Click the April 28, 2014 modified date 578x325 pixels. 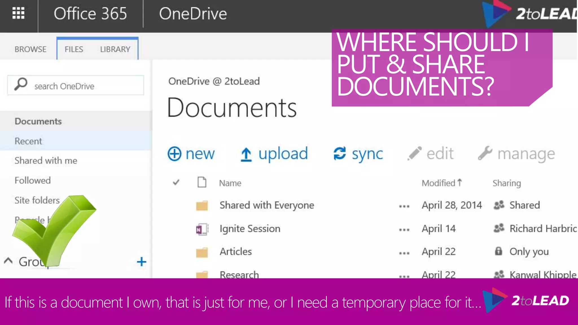pyautogui.click(x=452, y=205)
